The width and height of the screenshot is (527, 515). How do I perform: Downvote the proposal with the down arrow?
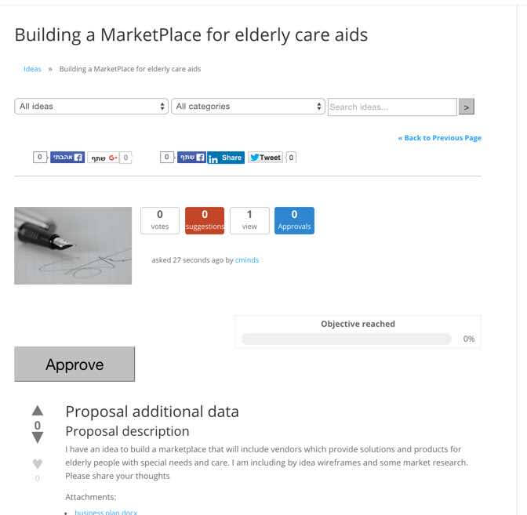click(38, 437)
